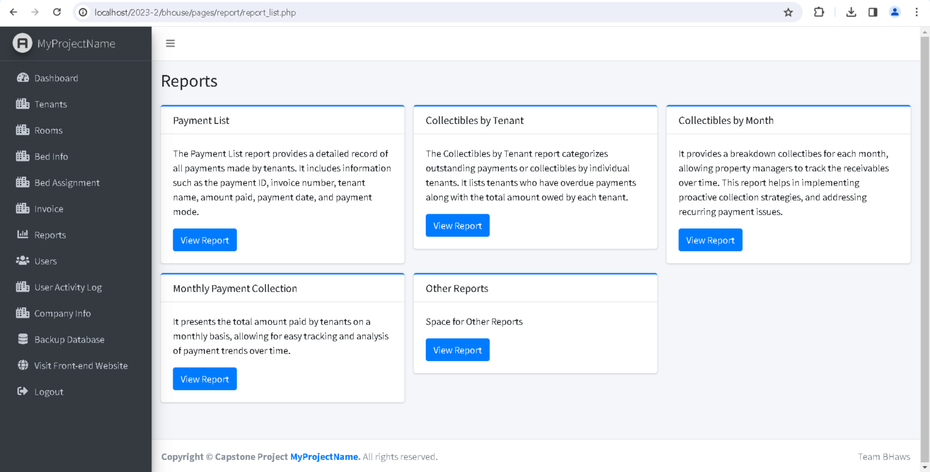Bookmark this page with the star
Screen dimensions: 930x472
tap(788, 12)
